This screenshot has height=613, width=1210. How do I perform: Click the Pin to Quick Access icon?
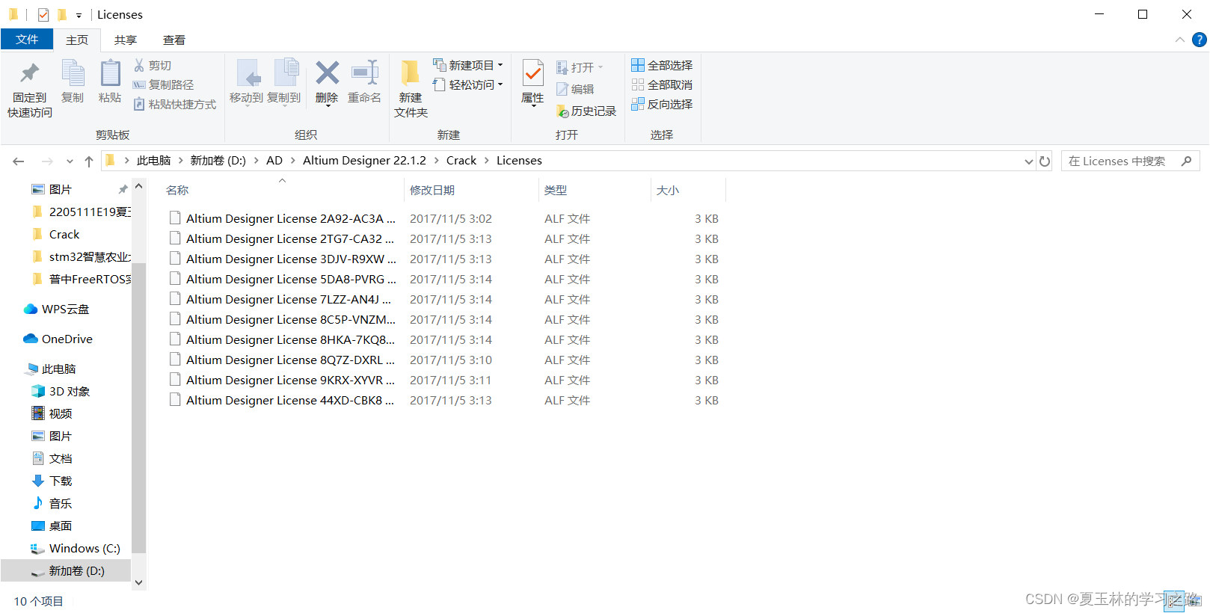[30, 73]
